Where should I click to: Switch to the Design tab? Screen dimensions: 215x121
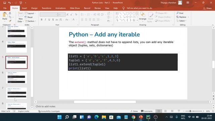(34, 8)
